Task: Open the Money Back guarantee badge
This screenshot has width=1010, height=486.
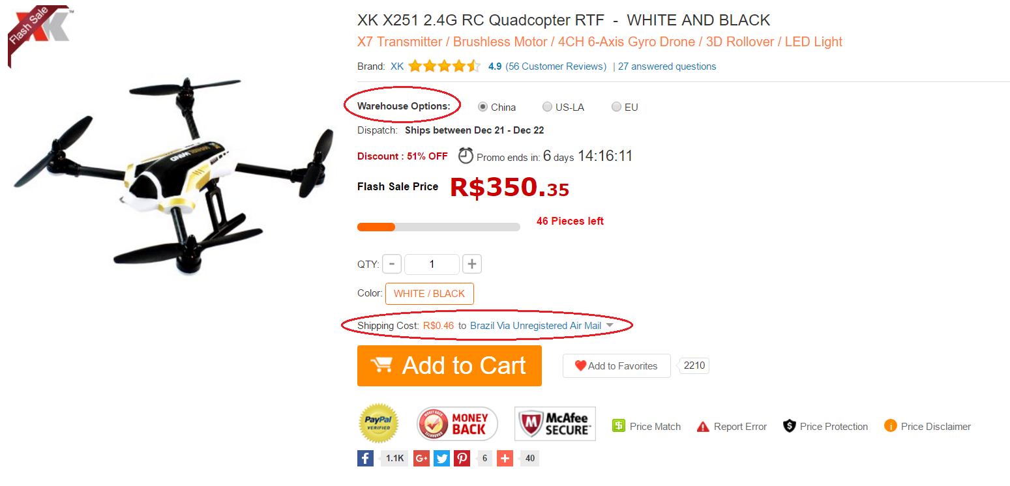Action: [457, 424]
